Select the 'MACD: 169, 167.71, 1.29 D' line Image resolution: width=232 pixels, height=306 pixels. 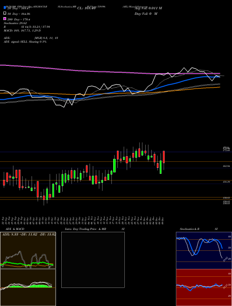click(22, 31)
